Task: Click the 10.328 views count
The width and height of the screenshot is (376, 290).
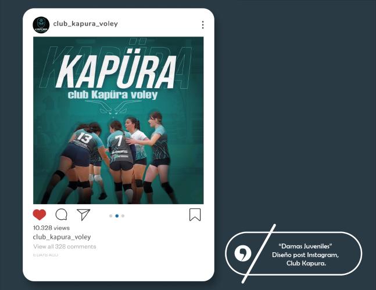Action: 51,228
